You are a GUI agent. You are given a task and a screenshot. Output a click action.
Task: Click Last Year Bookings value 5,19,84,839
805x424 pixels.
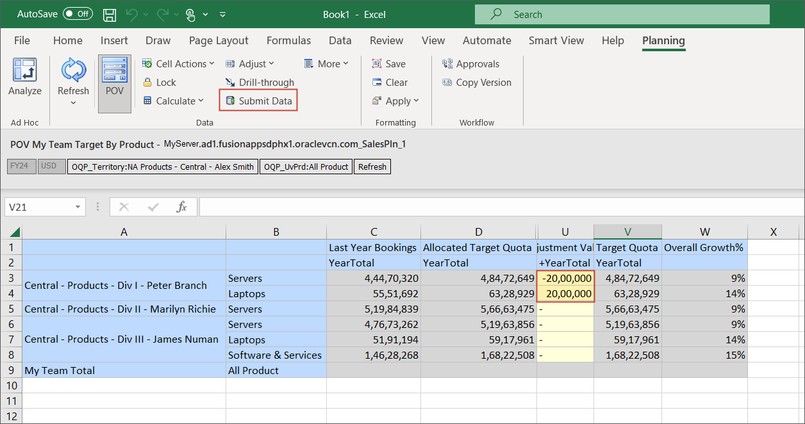pyautogui.click(x=374, y=309)
